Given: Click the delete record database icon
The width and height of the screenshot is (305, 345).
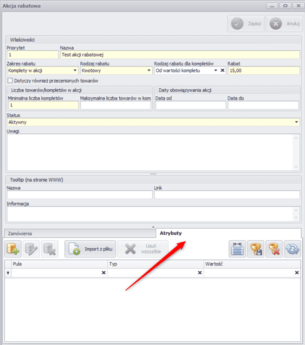Looking at the screenshot, I should pos(50,249).
